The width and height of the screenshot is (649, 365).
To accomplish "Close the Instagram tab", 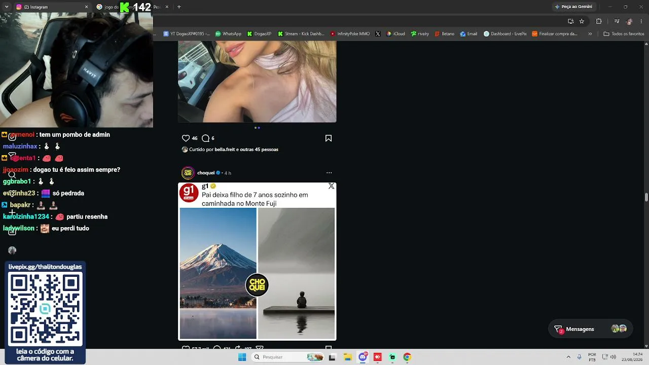I will point(86,7).
